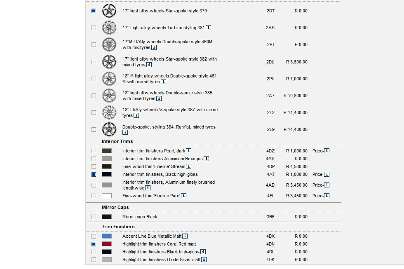Select the Mirror caps Black checkbox
Image resolution: width=404 pixels, height=269 pixels.
(94, 217)
